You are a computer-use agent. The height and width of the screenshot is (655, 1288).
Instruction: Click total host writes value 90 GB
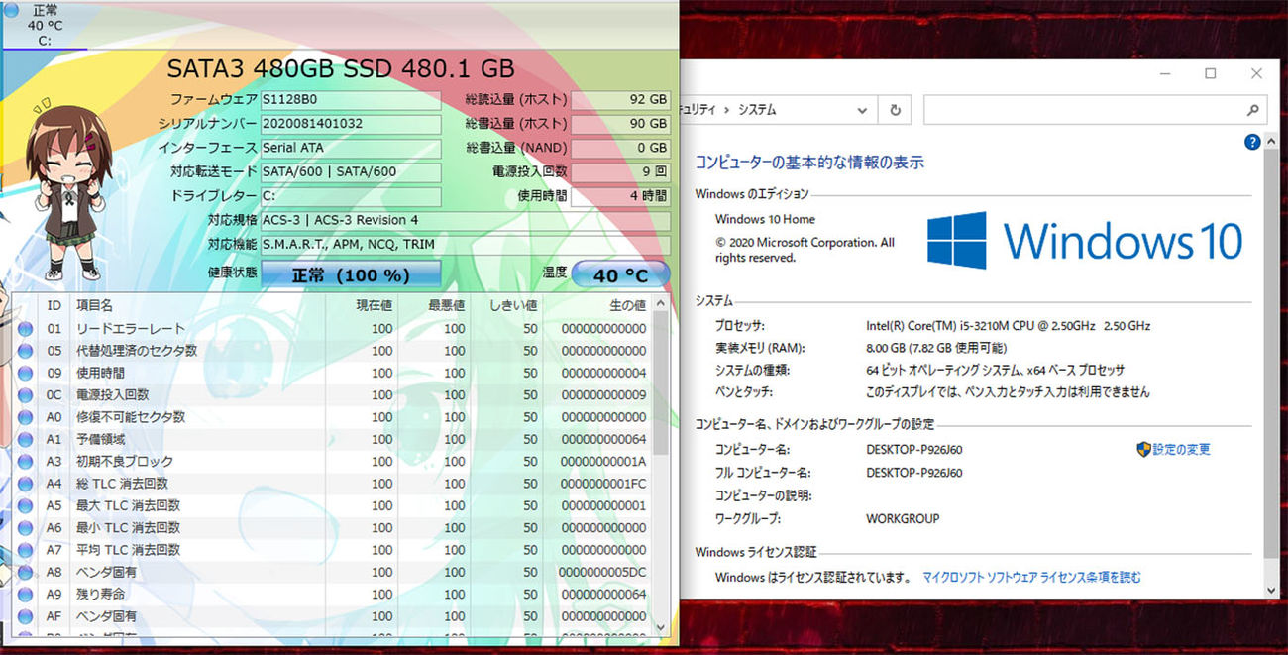(x=620, y=124)
